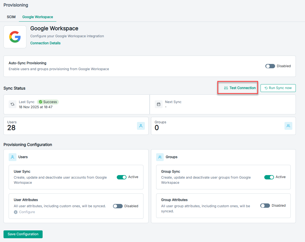Open the Connection Details link
The image size is (305, 242).
tap(45, 43)
